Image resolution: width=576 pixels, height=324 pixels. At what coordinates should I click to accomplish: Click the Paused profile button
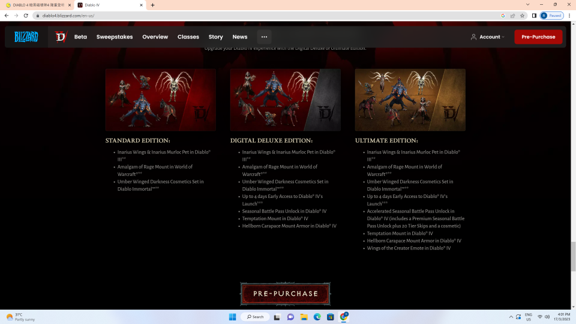[552, 16]
